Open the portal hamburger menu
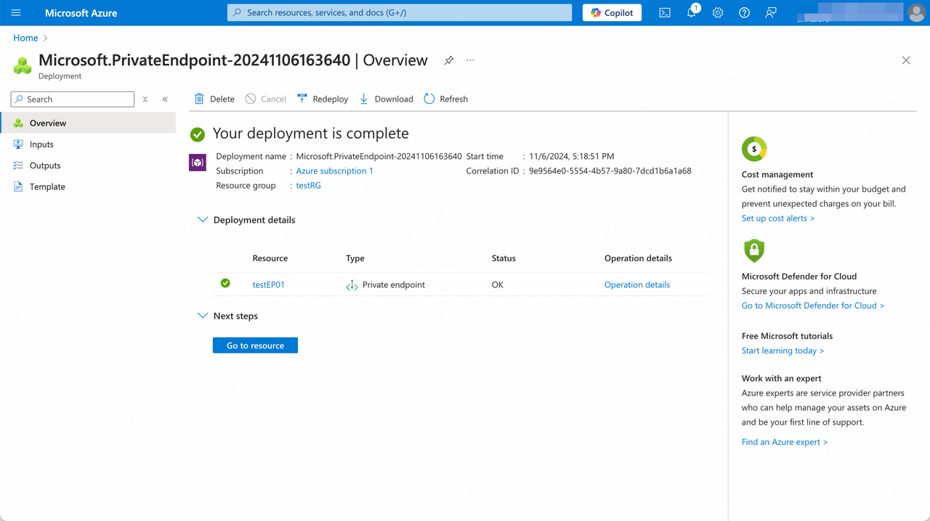The image size is (930, 521). [15, 12]
